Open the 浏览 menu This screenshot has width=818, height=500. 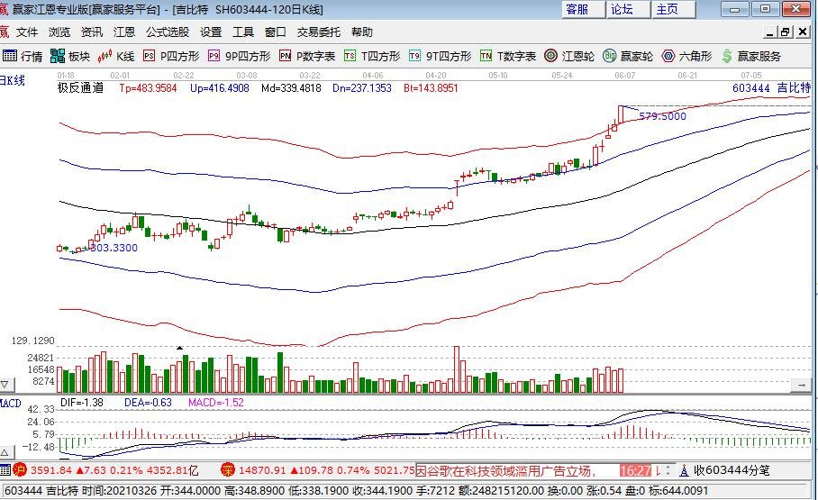coord(59,32)
